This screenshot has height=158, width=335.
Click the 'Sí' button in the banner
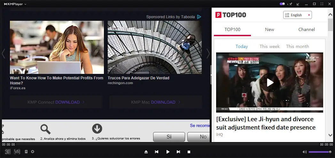click(169, 137)
